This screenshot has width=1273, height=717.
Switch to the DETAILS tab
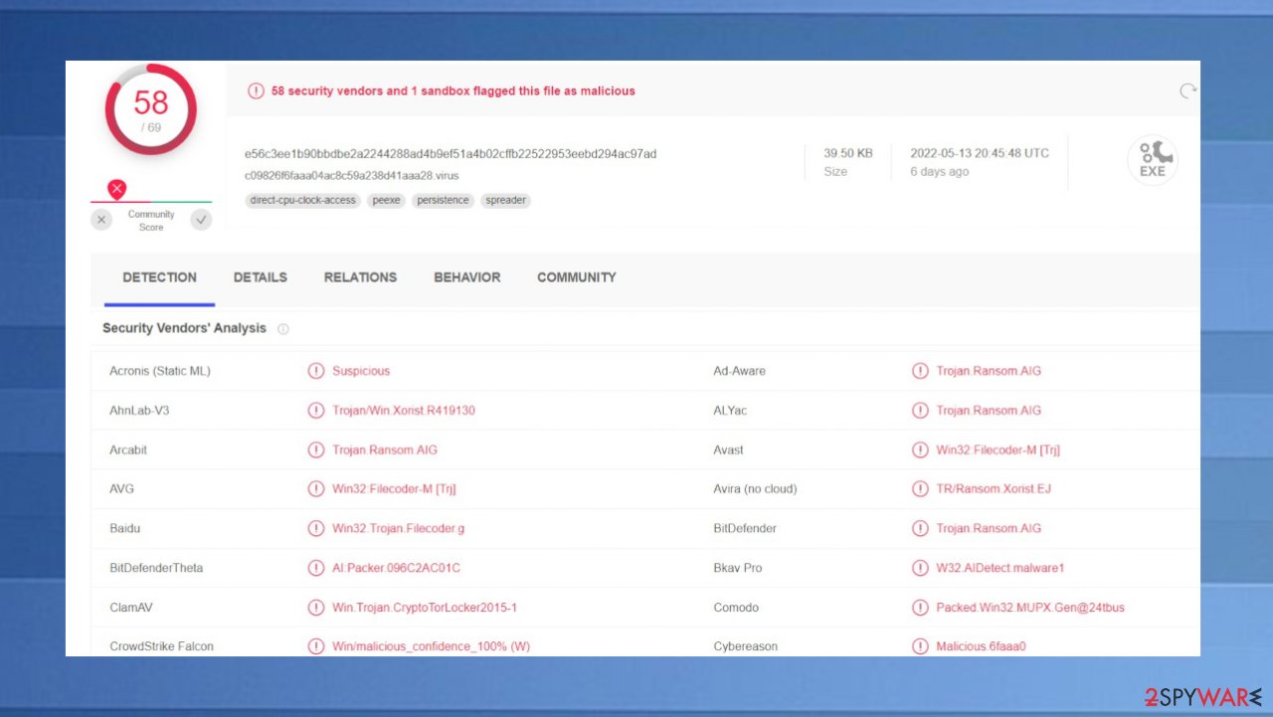click(261, 277)
